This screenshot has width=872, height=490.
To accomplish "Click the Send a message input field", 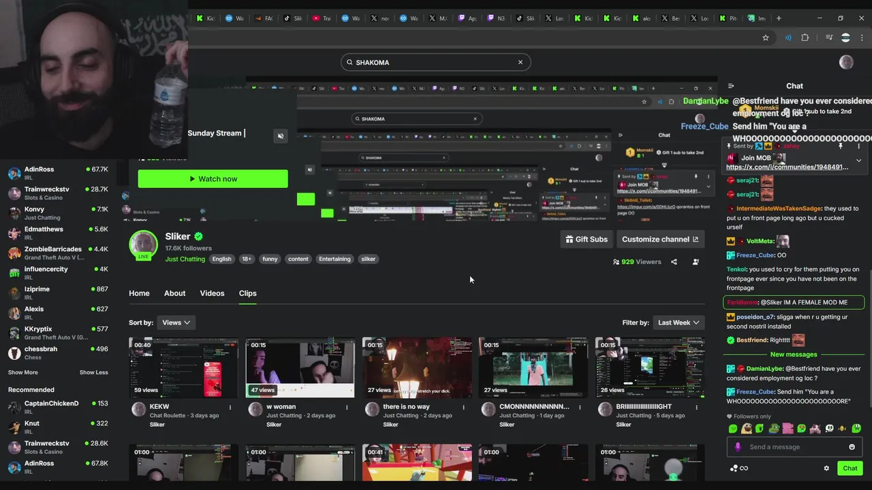I will (x=794, y=447).
